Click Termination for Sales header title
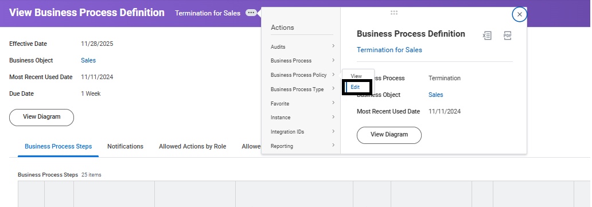592x207 pixels. (208, 13)
